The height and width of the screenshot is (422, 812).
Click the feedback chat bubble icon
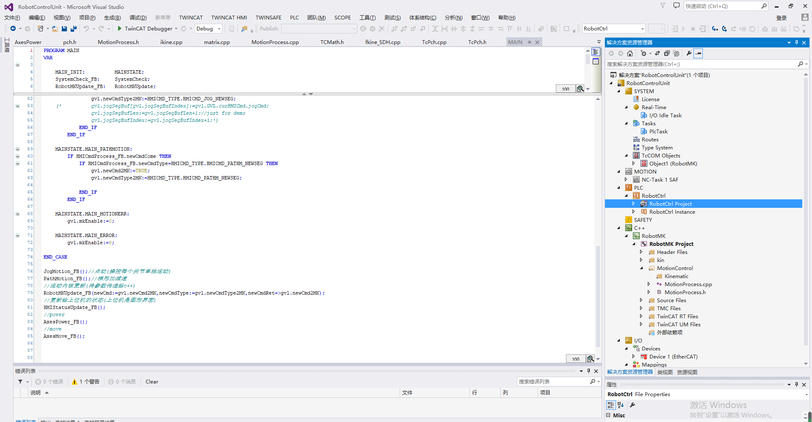coord(677,6)
